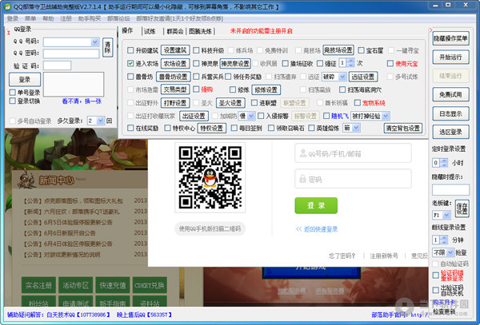Click the QQ penguin QR code image
Viewport: 480px width, 325px height.
[210, 177]
